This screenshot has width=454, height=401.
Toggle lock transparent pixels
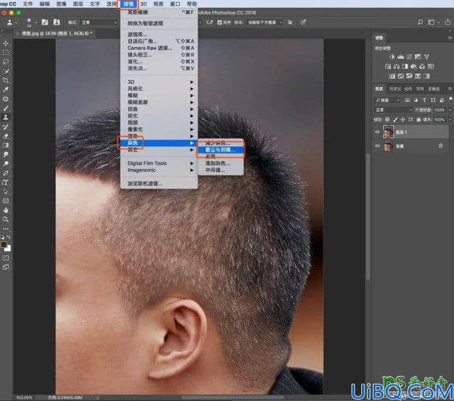coord(387,119)
